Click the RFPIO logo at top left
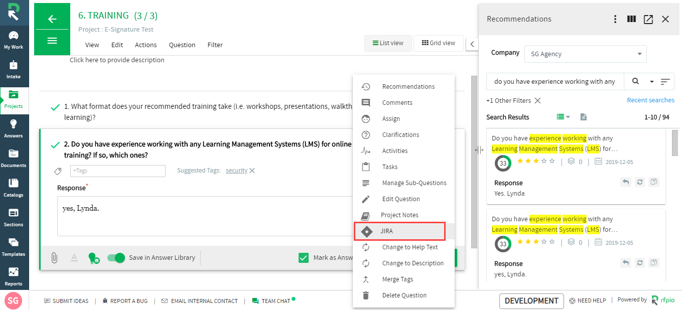This screenshot has width=682, height=310. tap(14, 12)
